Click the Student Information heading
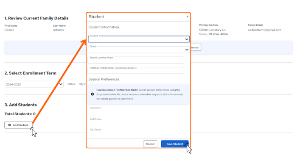The height and width of the screenshot is (161, 297). click(104, 27)
